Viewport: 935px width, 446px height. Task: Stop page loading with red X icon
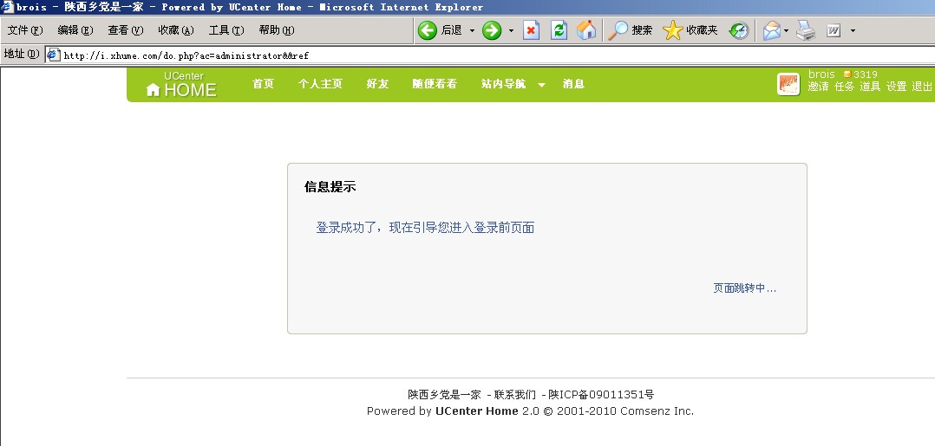(531, 30)
